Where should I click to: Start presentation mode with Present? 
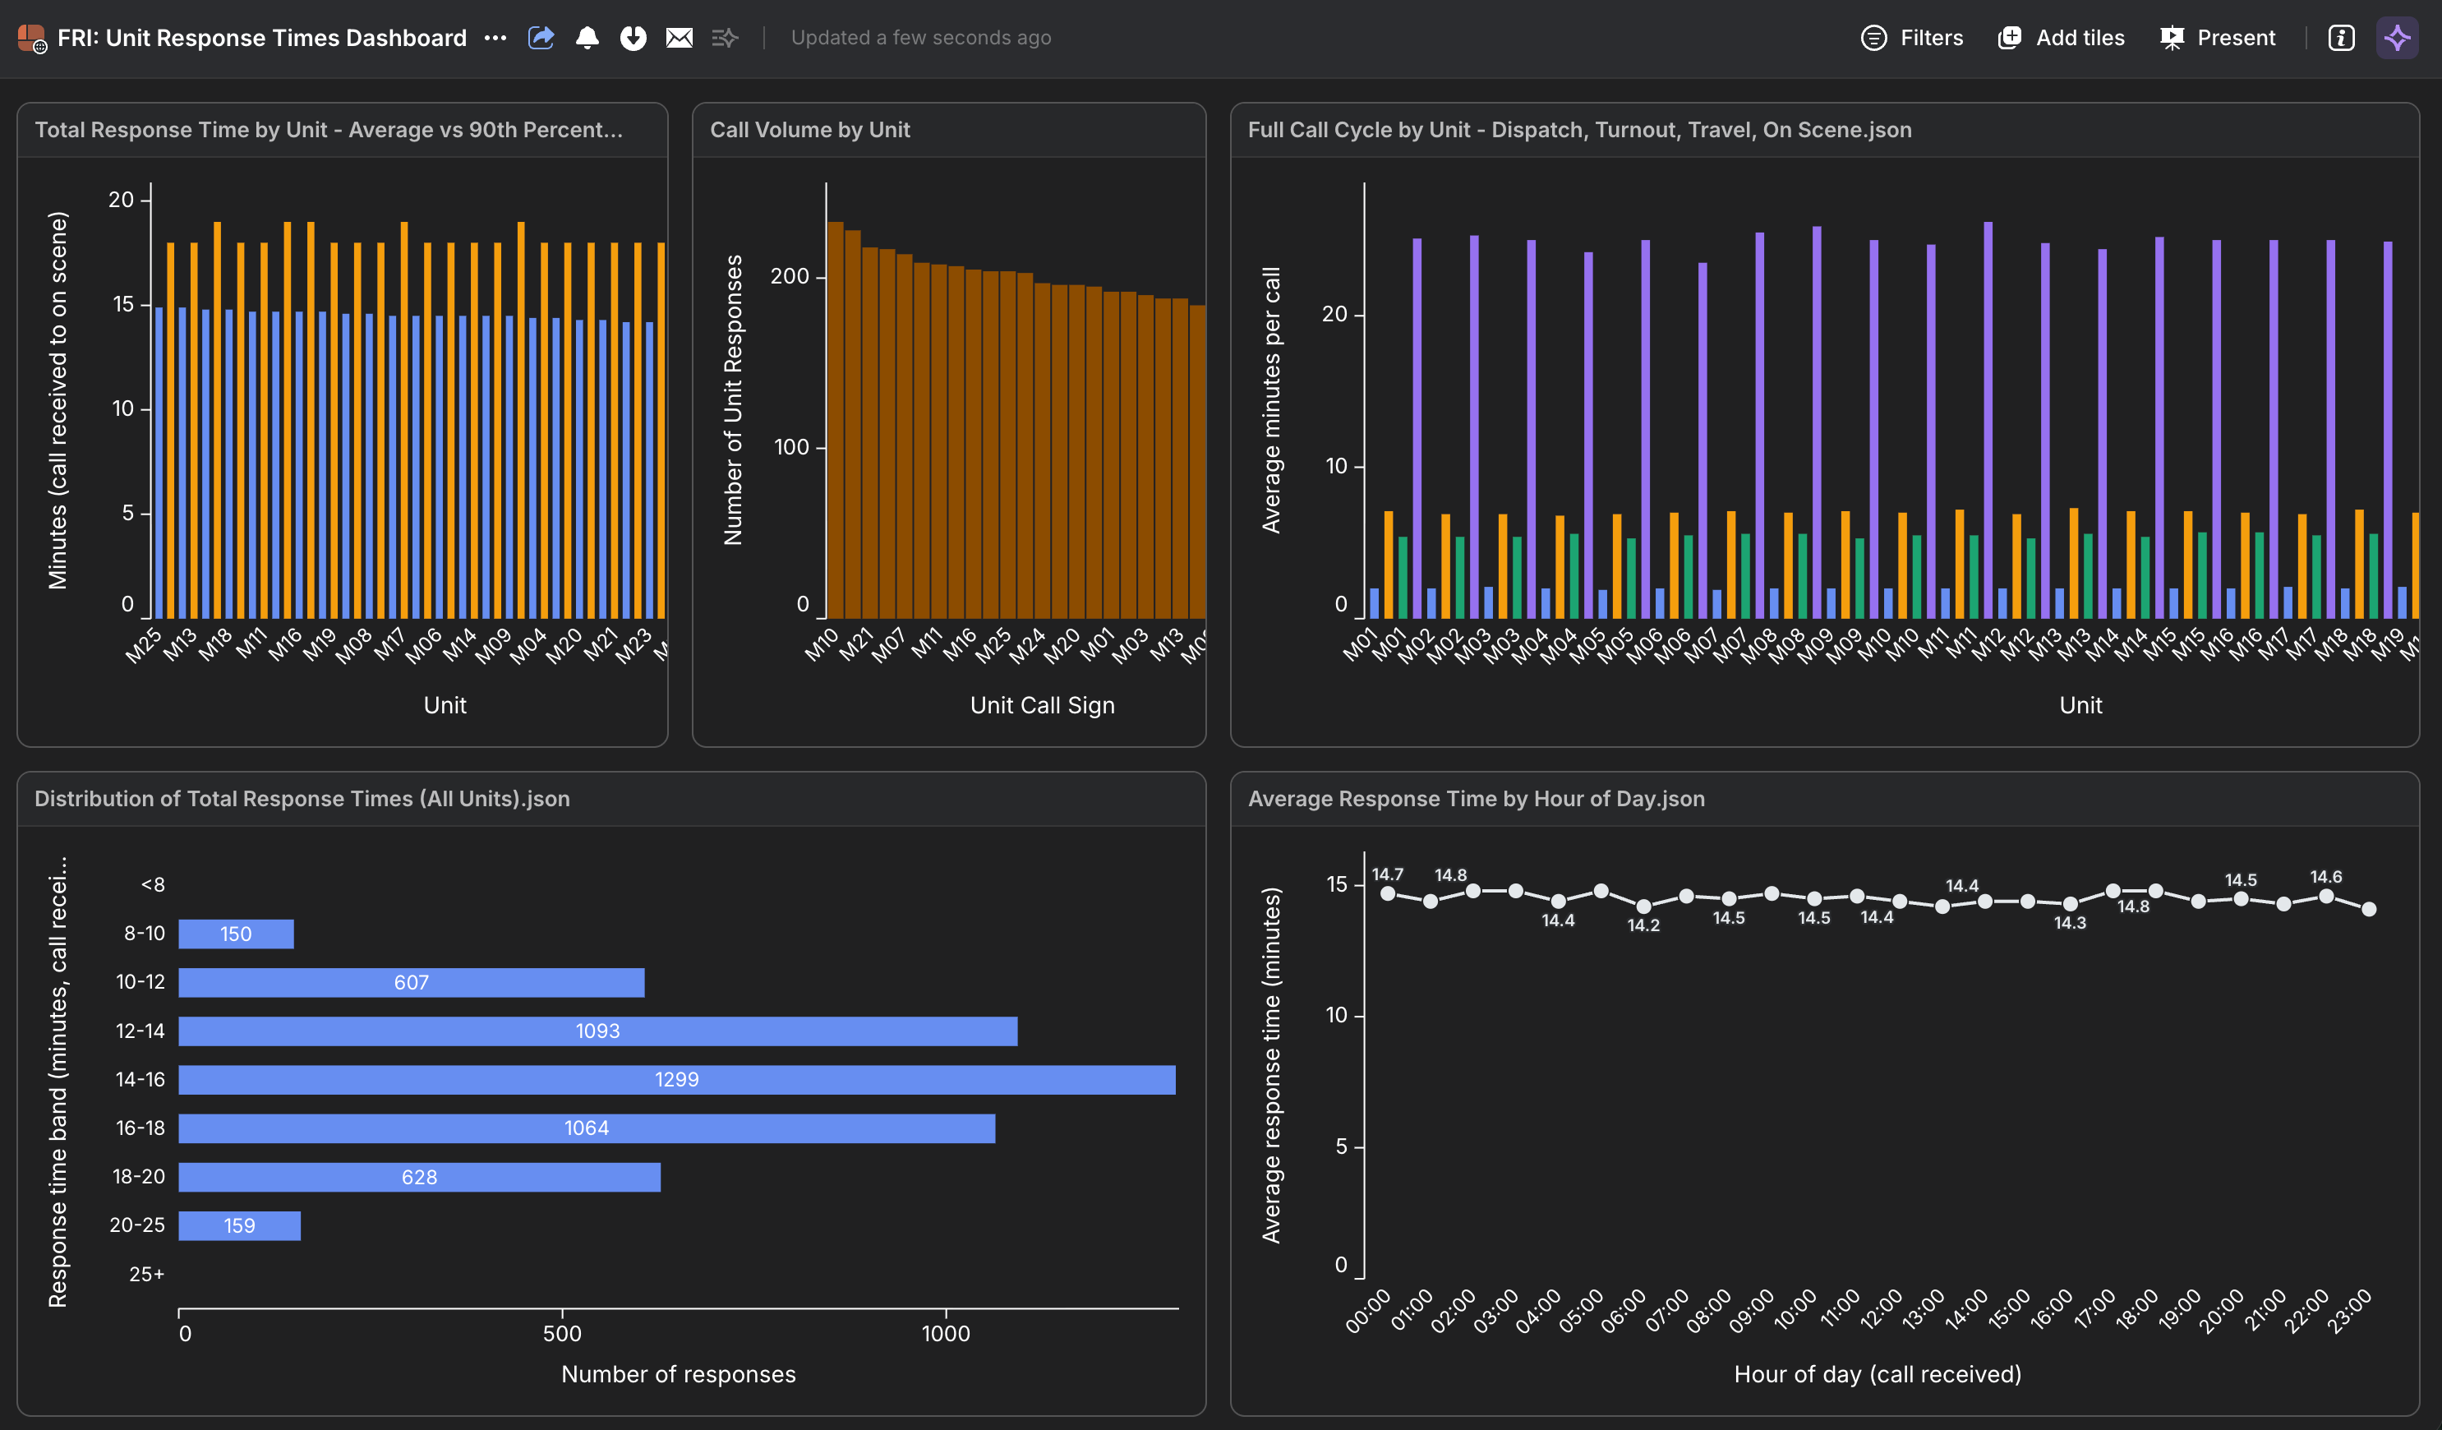tap(2217, 38)
